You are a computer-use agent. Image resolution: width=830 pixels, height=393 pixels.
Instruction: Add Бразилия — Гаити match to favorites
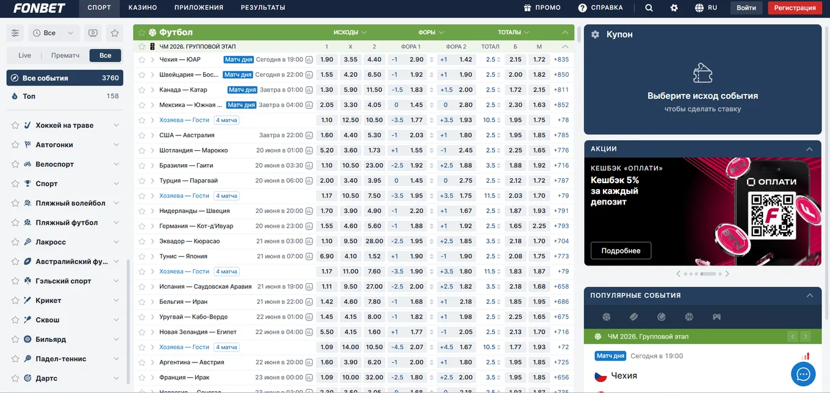point(142,165)
